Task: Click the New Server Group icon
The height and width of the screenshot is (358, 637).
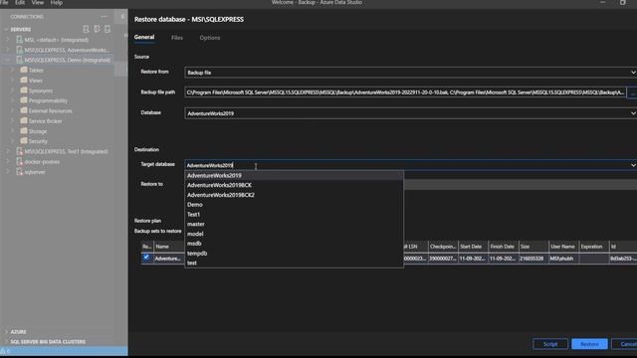Action: (97, 29)
